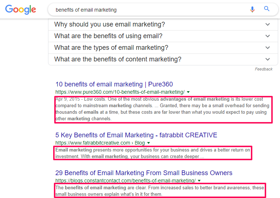Click the blogs.constantcontact.com green URL text
The width and height of the screenshot is (280, 198).
click(125, 181)
